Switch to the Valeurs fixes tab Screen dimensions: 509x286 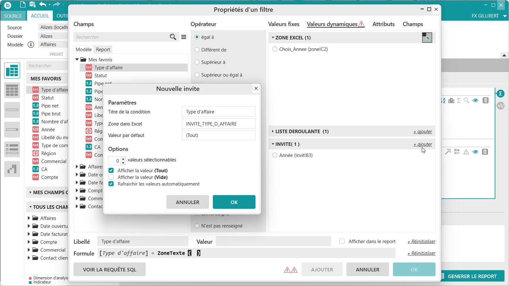click(x=283, y=24)
